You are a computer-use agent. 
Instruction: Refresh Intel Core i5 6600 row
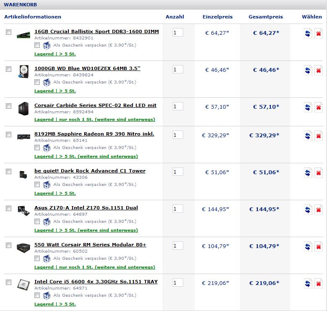click(x=308, y=284)
